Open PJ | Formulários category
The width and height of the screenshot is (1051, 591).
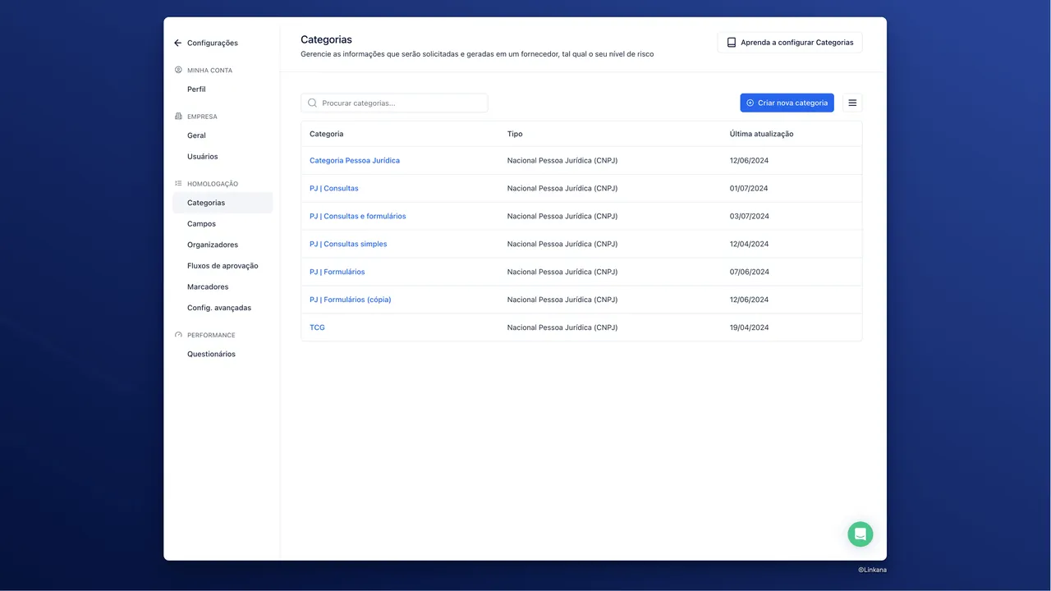[x=337, y=273]
